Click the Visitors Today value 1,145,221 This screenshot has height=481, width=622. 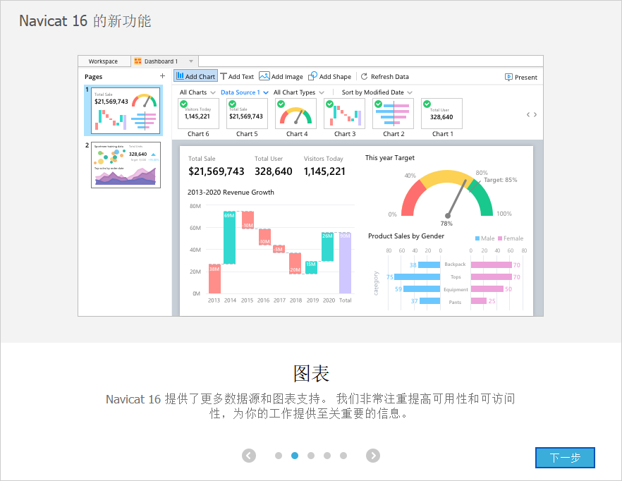(x=324, y=171)
